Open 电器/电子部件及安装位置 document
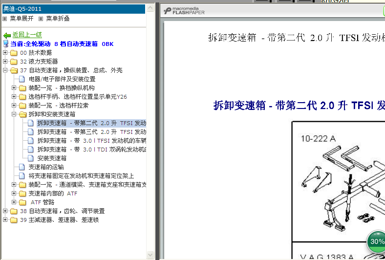385x260 pixels. pos(62,79)
